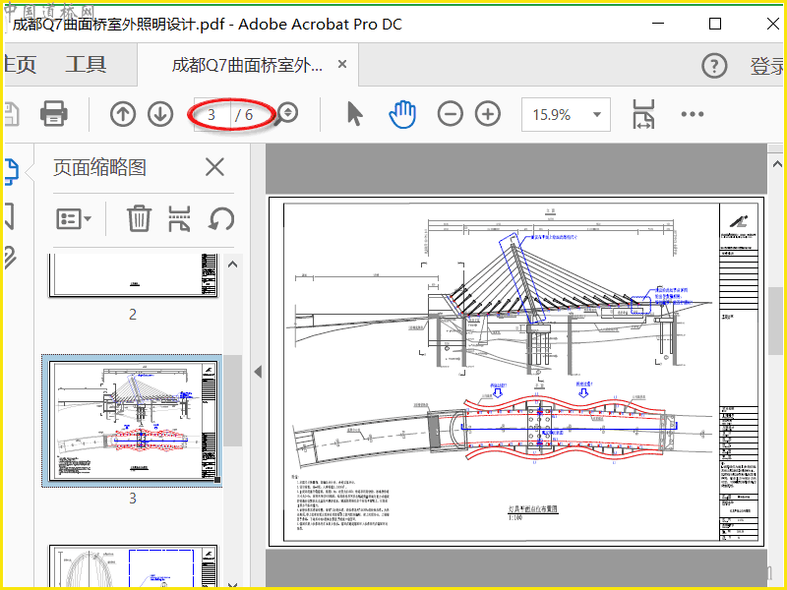Open the bookmarks sidebar icon
The height and width of the screenshot is (590, 787).
pos(10,215)
